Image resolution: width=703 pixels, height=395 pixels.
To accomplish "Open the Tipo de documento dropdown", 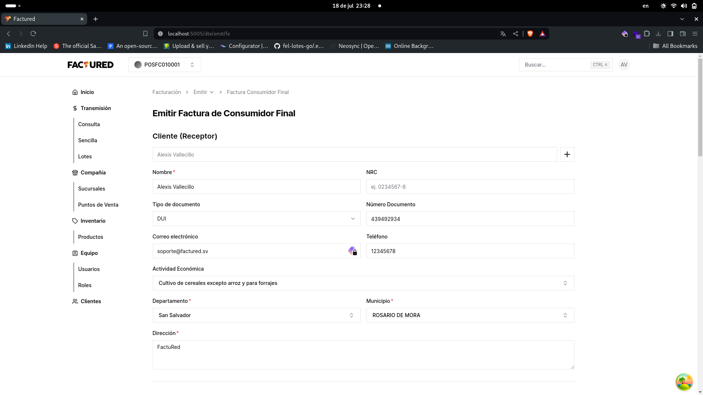I will pyautogui.click(x=256, y=219).
